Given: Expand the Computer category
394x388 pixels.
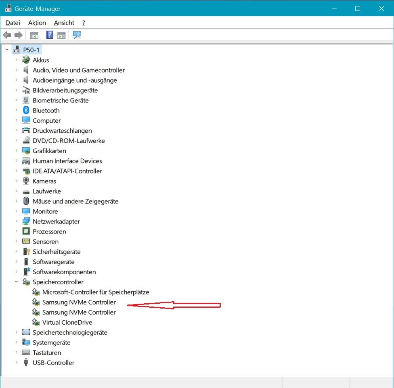Looking at the screenshot, I should 16,120.
